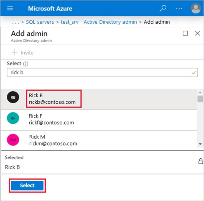Screen dimensions: 204x201
Task: Click the RM avatar for Rick M
Action: (13, 140)
